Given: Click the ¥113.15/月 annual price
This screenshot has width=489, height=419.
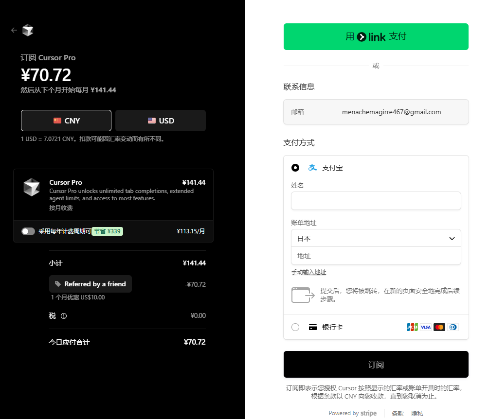Looking at the screenshot, I should click(191, 231).
